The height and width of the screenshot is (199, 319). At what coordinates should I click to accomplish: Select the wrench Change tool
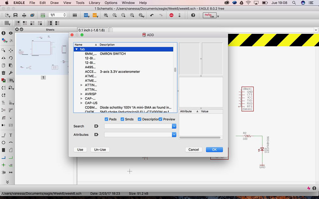pyautogui.click(x=11, y=73)
